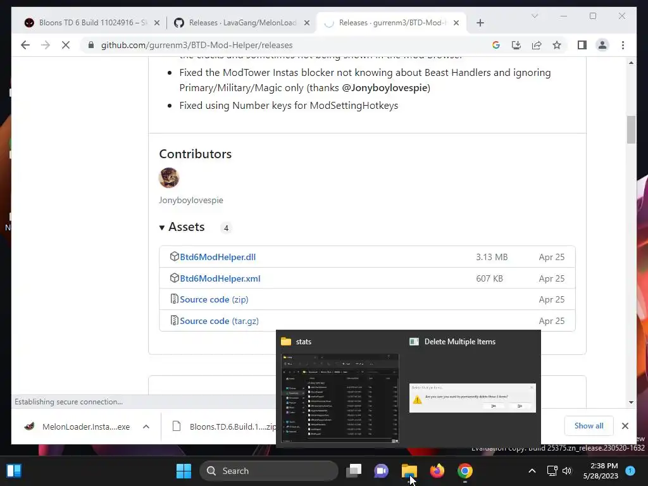This screenshot has width=648, height=486.
Task: Open Chrome three-dot menu
Action: tap(623, 45)
